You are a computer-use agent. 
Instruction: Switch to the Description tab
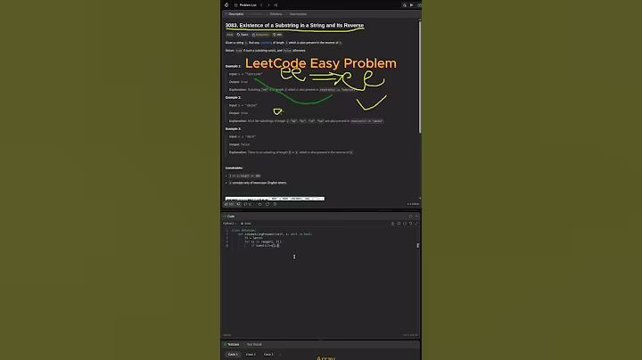click(x=235, y=14)
